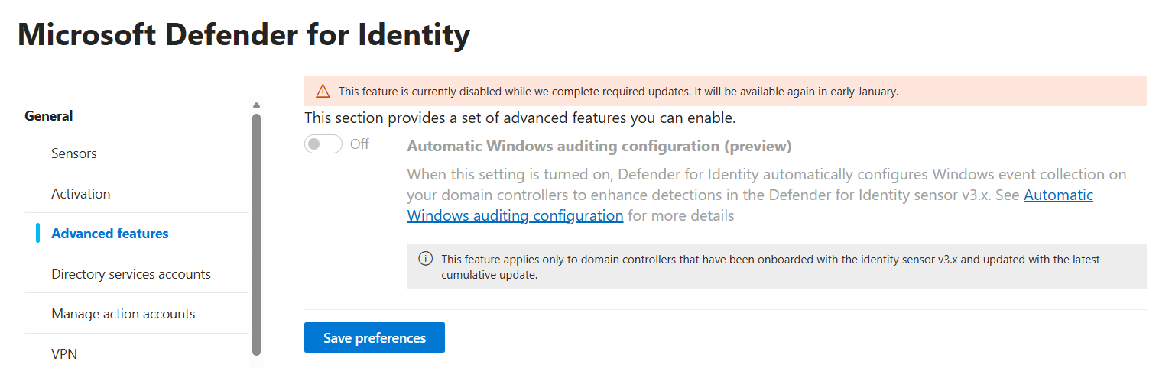Click sidebar scrollbar up arrow
This screenshot has width=1159, height=368.
[x=256, y=105]
